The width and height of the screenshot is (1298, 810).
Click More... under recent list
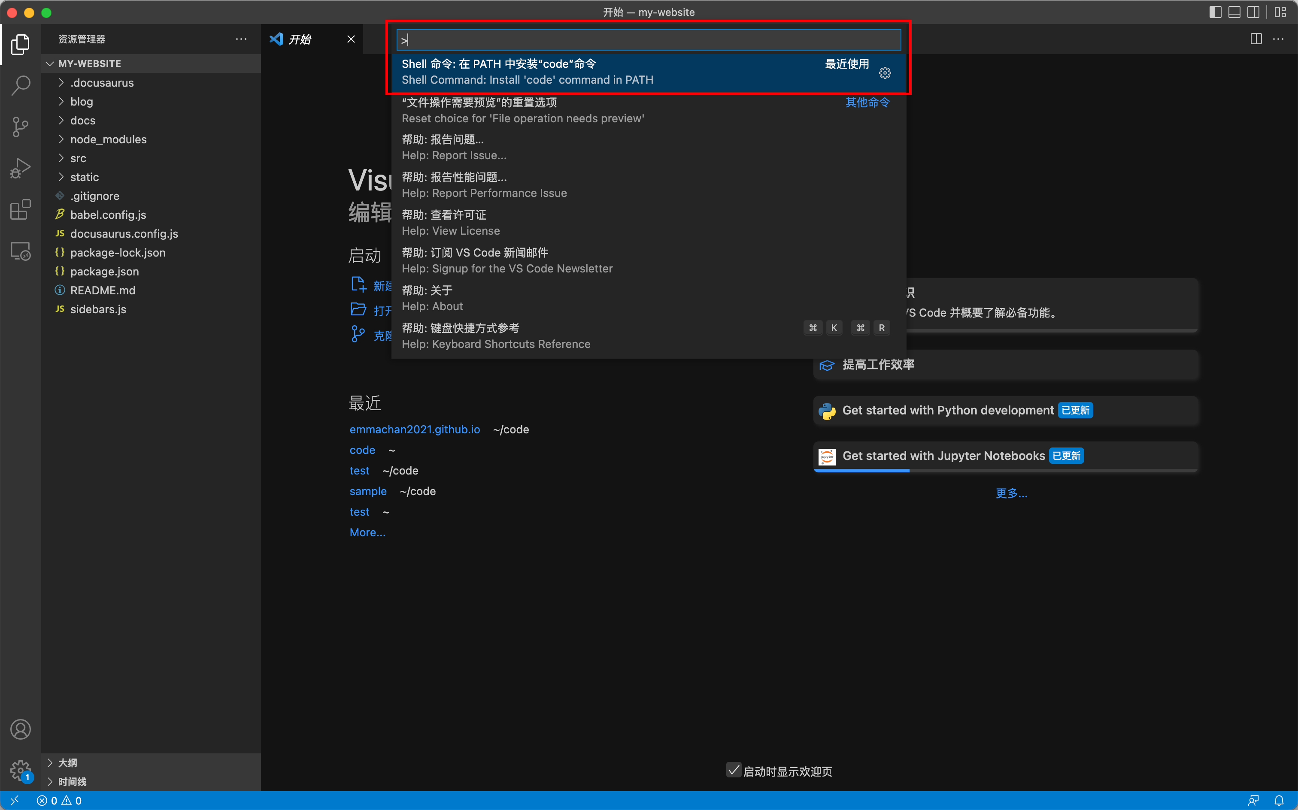point(367,532)
